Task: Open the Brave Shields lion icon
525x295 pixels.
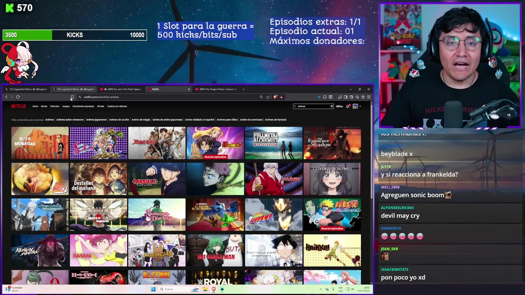Action: click(x=275, y=97)
